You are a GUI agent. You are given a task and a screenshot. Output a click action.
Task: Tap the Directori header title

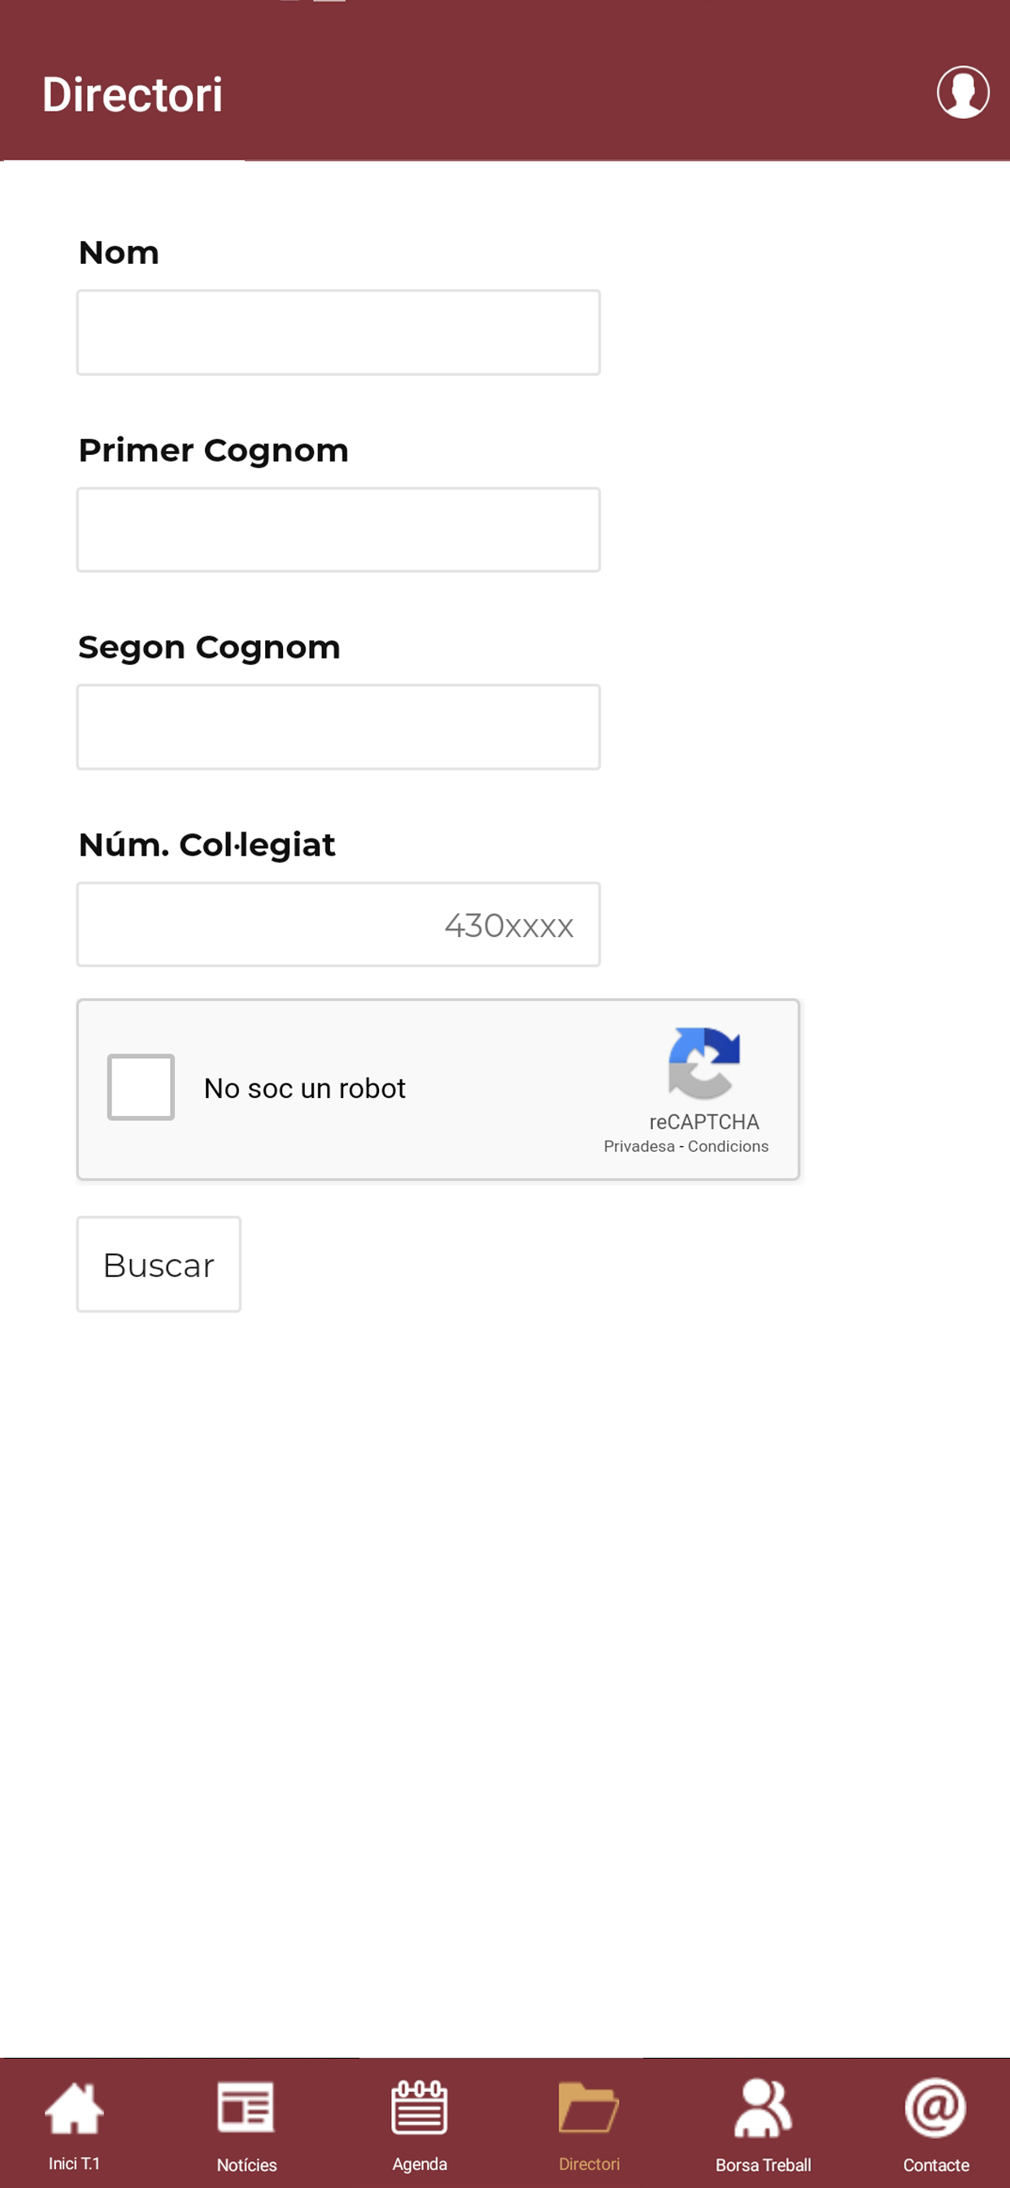pos(133,94)
